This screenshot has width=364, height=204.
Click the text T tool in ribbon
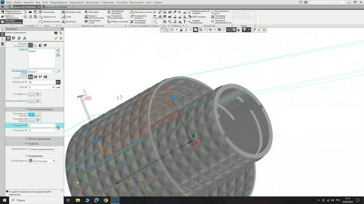(184, 22)
